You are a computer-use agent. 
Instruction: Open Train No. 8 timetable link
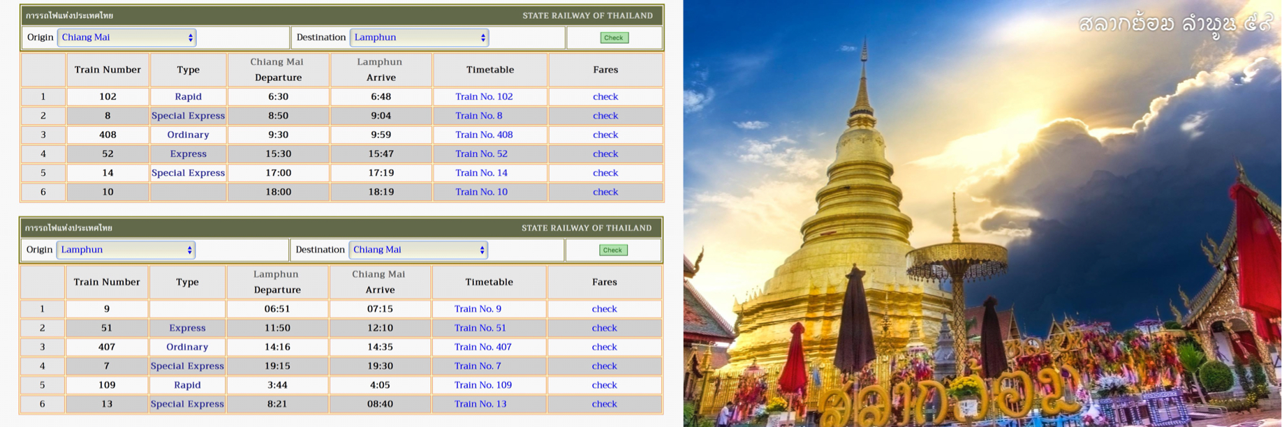point(479,116)
